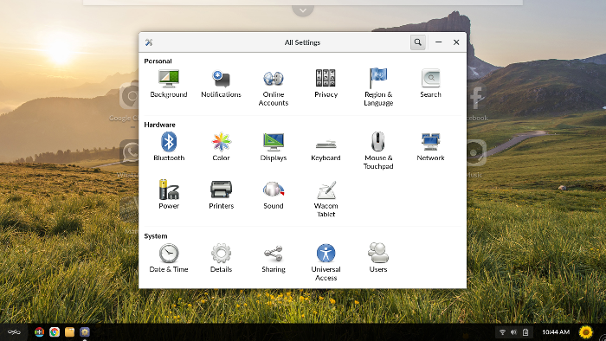Click the clock showing 10:44 AM
Image resolution: width=606 pixels, height=341 pixels.
click(556, 331)
